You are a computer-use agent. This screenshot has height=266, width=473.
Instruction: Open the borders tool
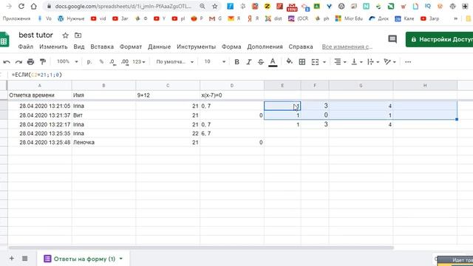302,62
